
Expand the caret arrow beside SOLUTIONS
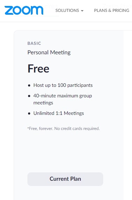(x=82, y=11)
